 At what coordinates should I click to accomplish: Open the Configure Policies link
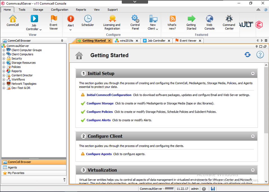[x=100, y=112]
